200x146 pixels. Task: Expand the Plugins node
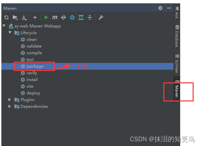(x=9, y=99)
